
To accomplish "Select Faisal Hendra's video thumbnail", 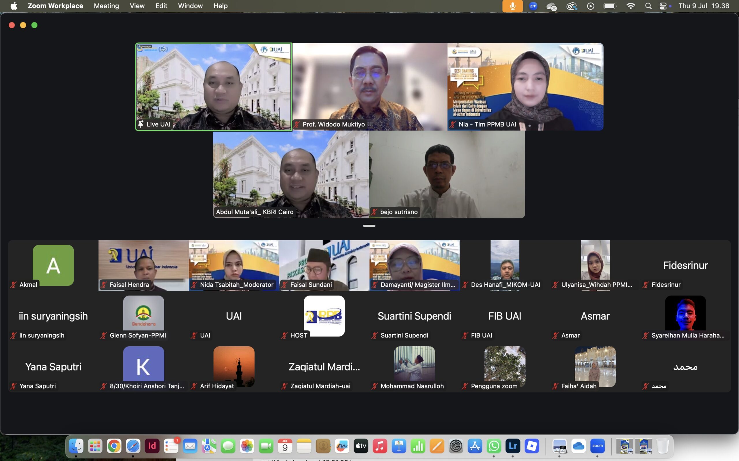I will pos(143,265).
